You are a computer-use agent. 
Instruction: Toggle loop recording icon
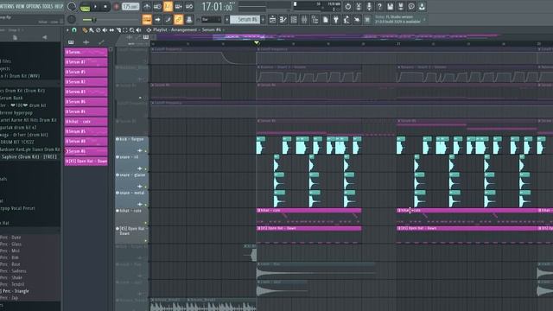coord(189,6)
